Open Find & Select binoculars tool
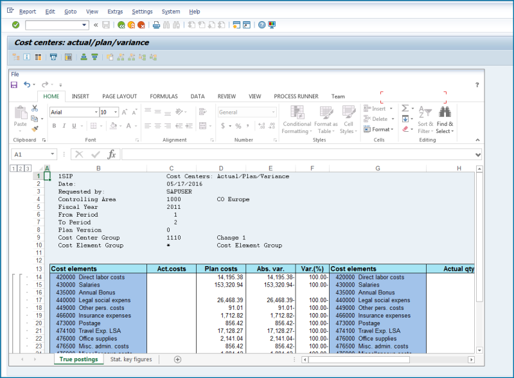Image resolution: width=514 pixels, height=378 pixels. [x=444, y=112]
